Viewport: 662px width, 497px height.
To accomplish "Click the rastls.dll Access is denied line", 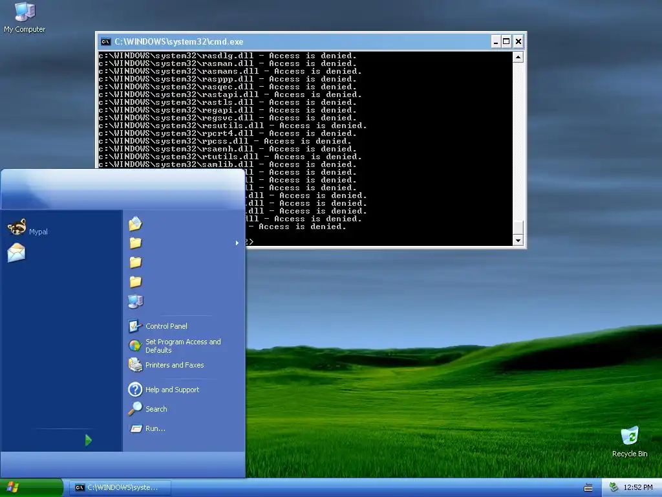I will coord(228,102).
